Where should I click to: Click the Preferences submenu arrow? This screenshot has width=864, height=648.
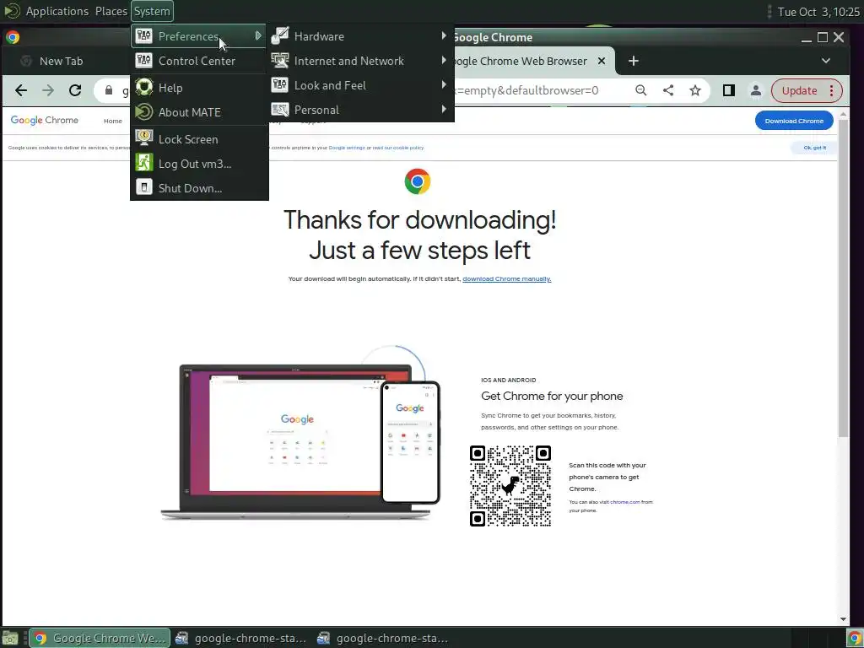(x=258, y=35)
